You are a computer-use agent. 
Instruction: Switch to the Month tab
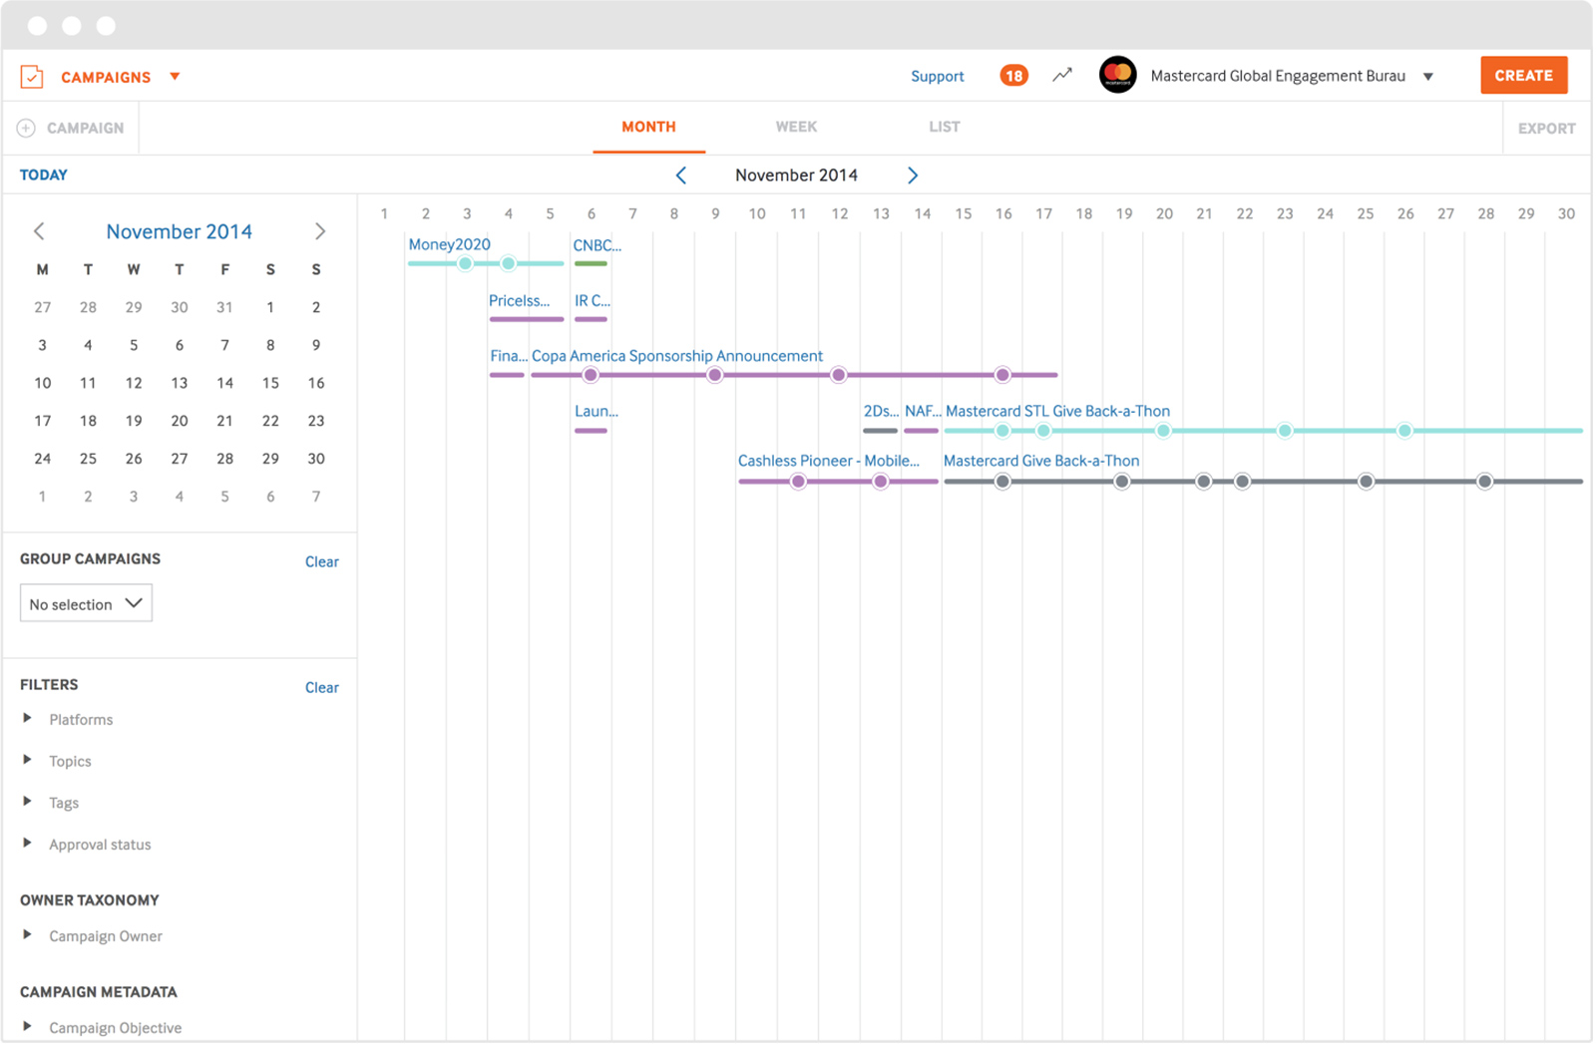tap(648, 127)
